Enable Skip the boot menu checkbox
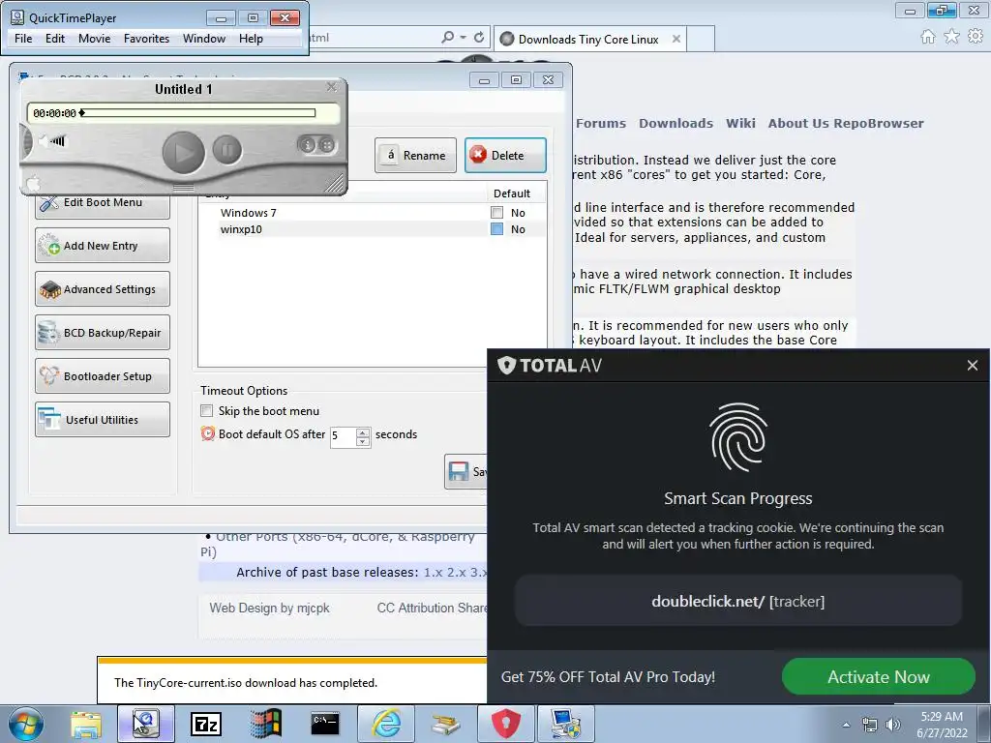The width and height of the screenshot is (991, 743). click(207, 411)
